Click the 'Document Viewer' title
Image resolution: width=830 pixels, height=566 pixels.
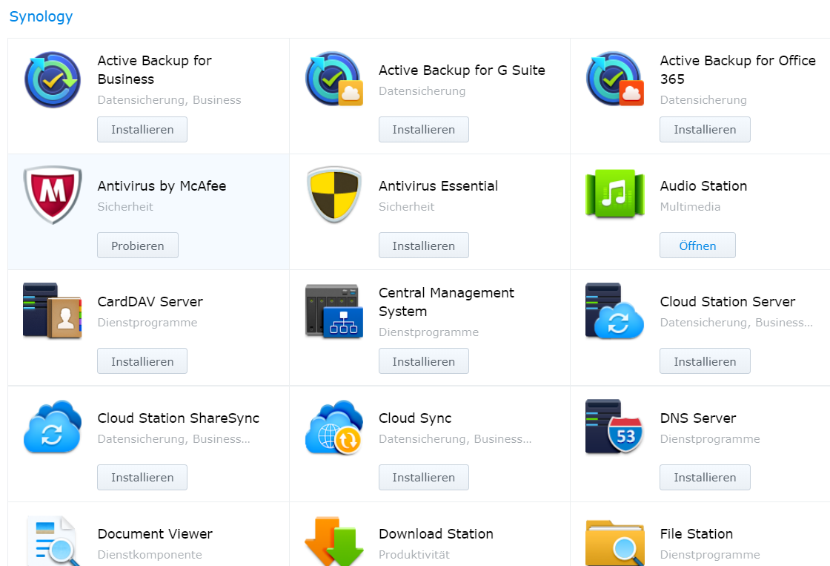coord(155,533)
